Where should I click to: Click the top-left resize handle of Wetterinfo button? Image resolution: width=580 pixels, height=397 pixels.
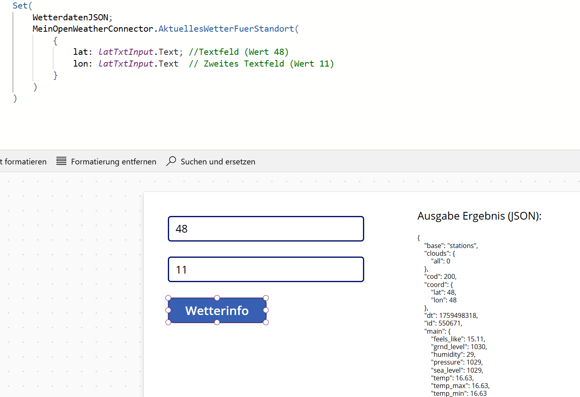click(168, 298)
